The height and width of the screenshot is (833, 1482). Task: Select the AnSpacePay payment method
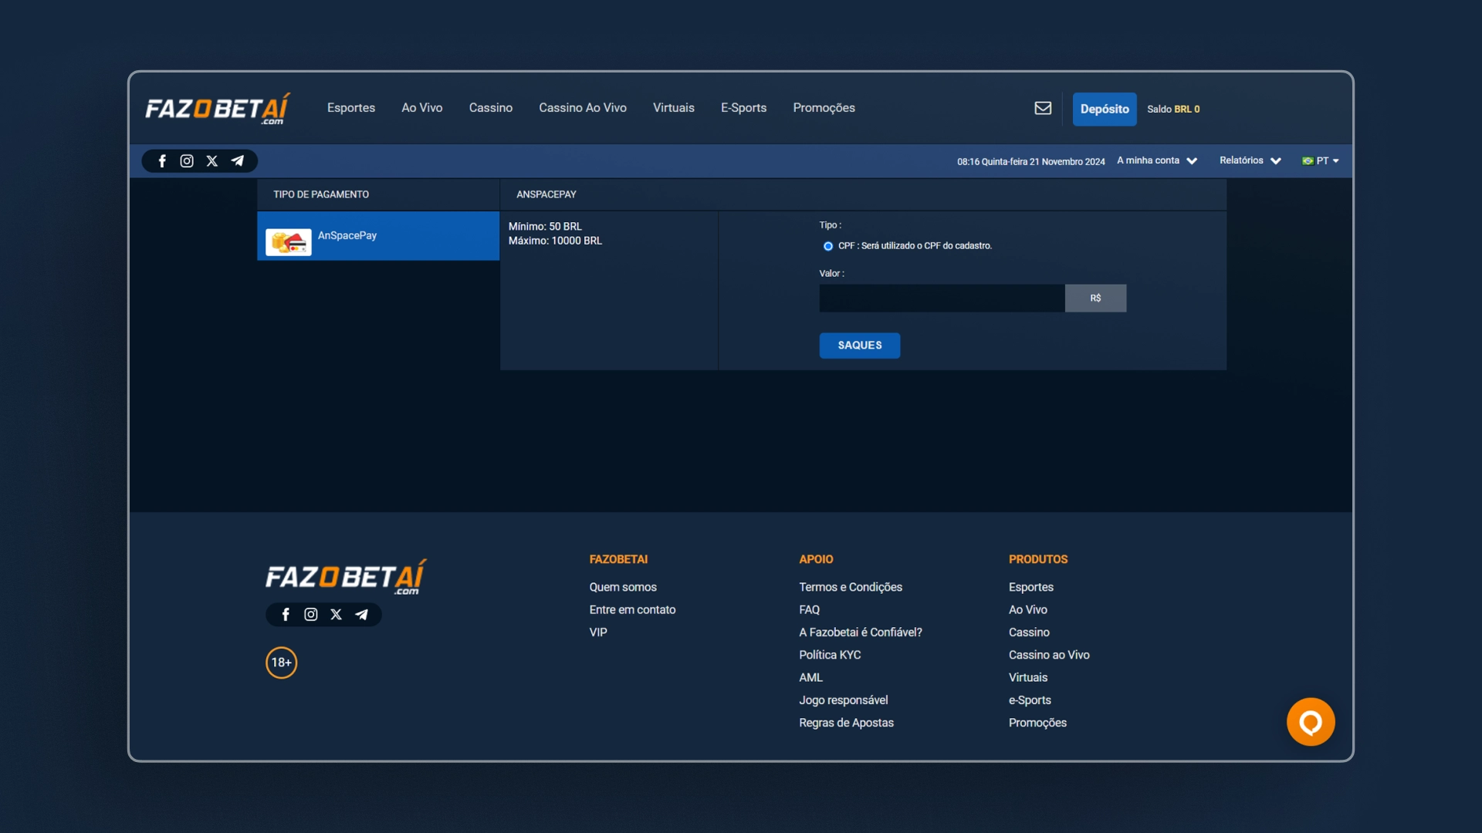(378, 236)
